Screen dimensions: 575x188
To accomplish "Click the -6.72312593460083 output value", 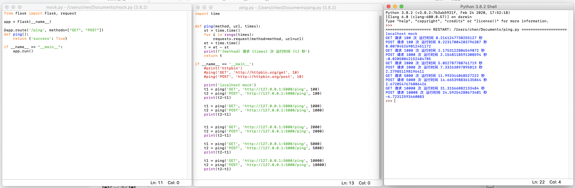I will click(x=405, y=97).
